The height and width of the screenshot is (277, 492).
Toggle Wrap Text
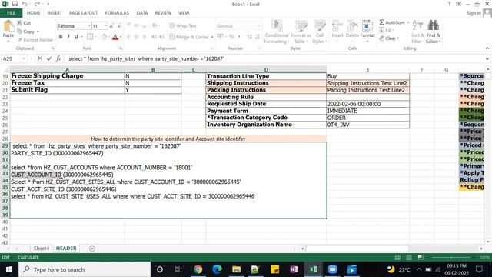[183, 26]
